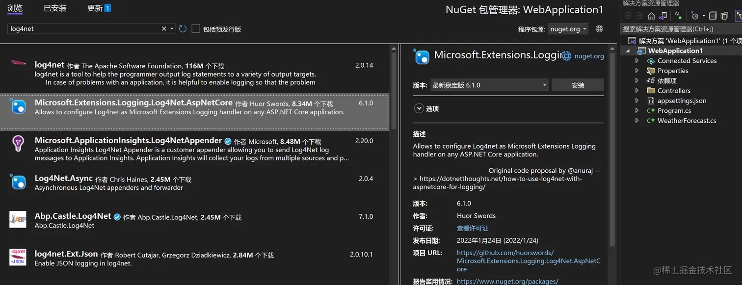Switch views via the Visual Studio solution icon
Viewport: 742px width, 285px height.
[663, 16]
